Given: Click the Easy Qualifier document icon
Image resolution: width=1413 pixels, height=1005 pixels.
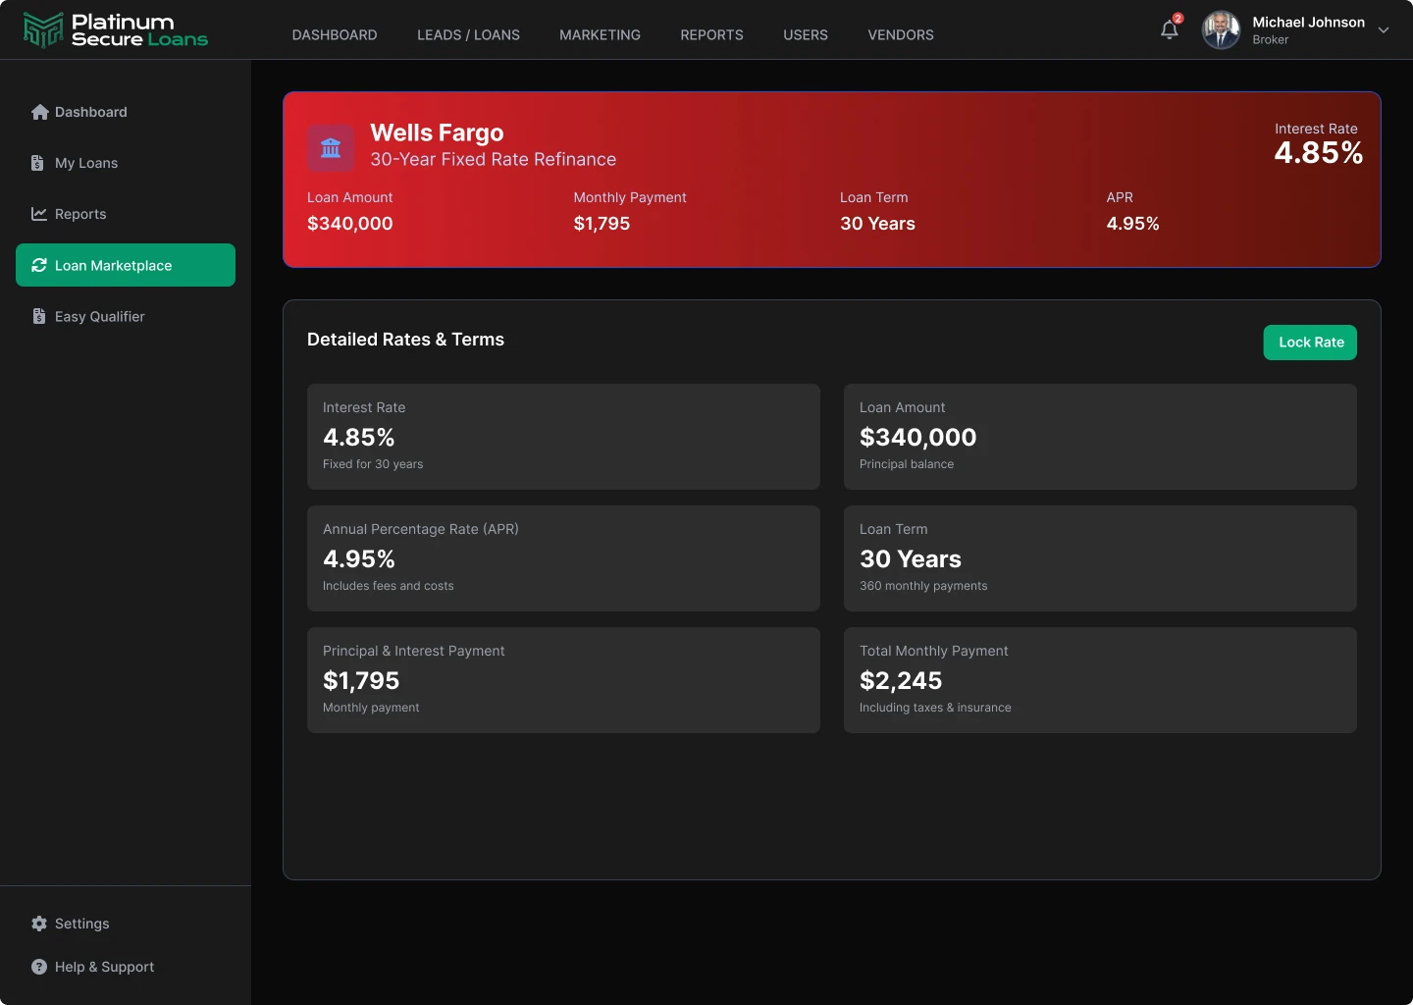Looking at the screenshot, I should 39,316.
